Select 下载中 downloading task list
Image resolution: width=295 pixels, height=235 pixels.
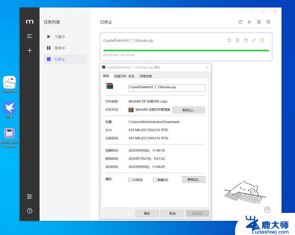pos(65,37)
